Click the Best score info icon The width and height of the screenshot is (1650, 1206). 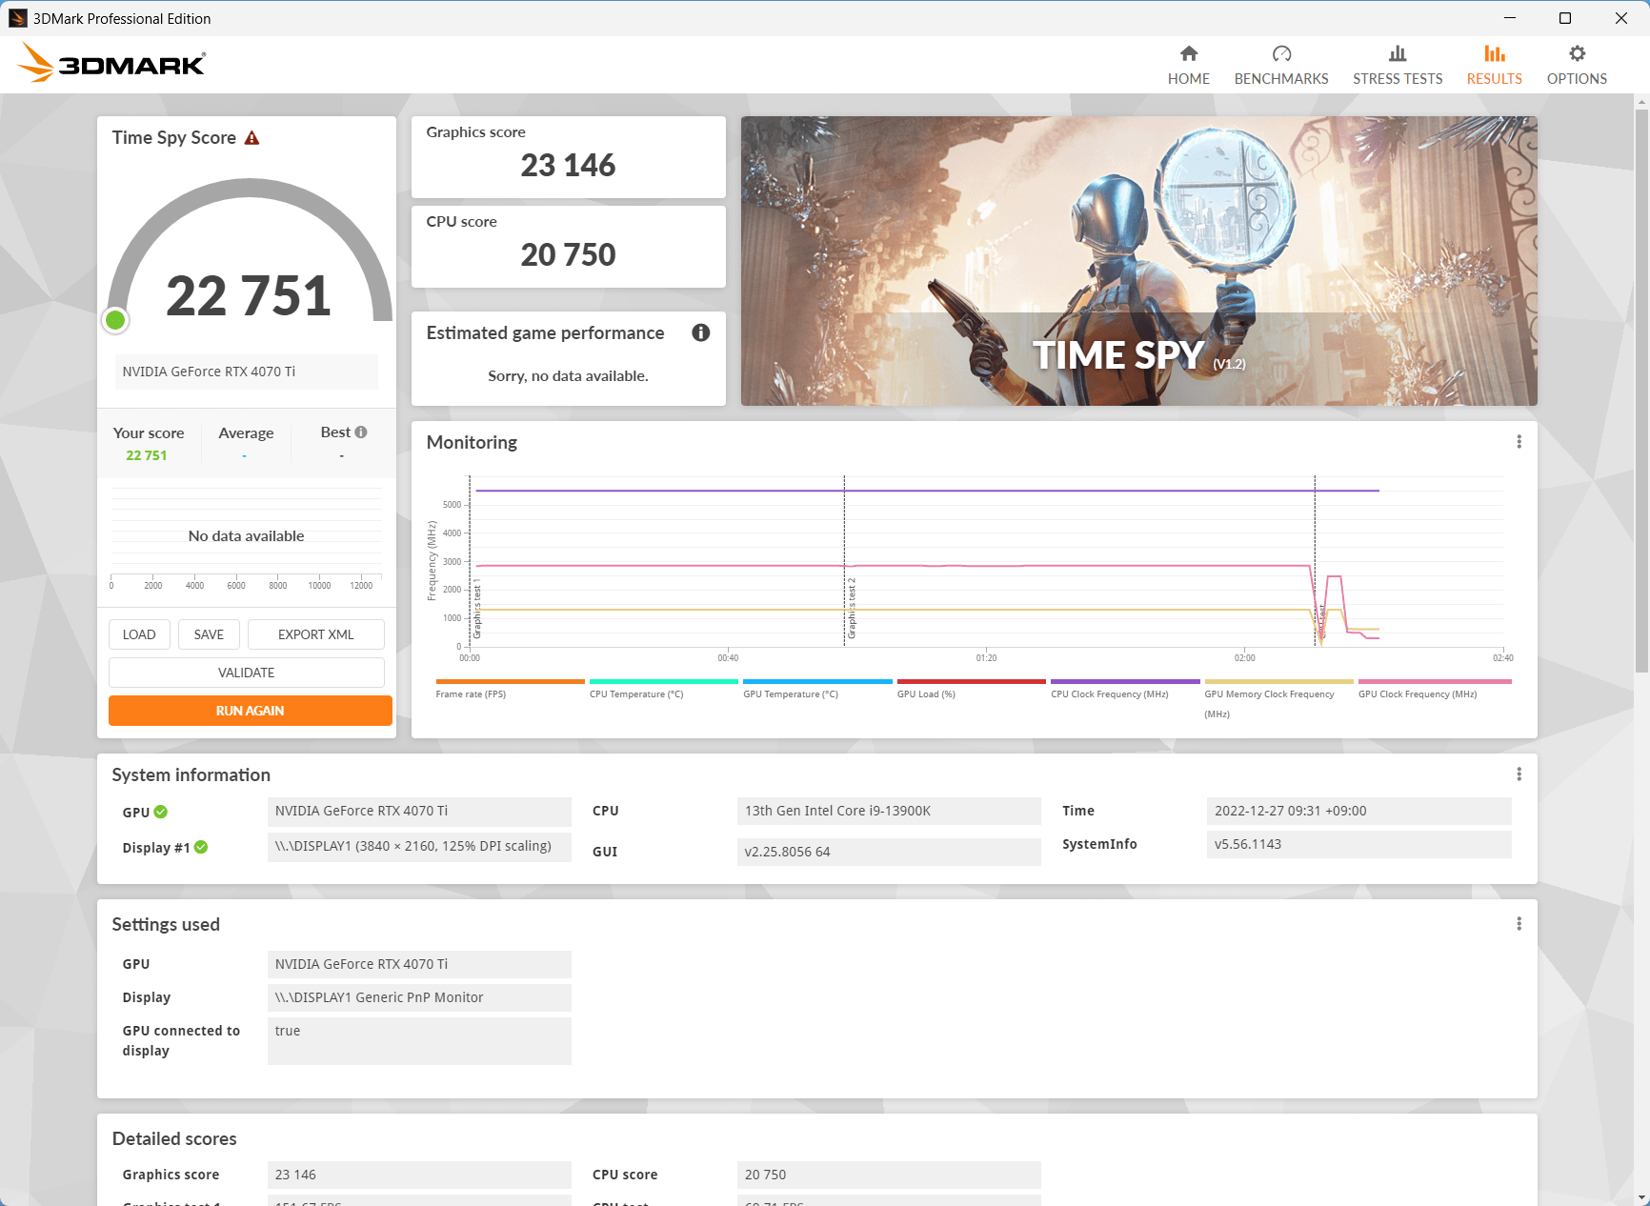361,432
